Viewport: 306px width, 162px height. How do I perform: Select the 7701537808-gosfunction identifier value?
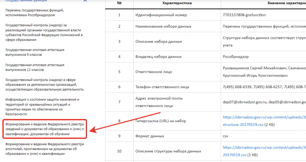click(244, 15)
